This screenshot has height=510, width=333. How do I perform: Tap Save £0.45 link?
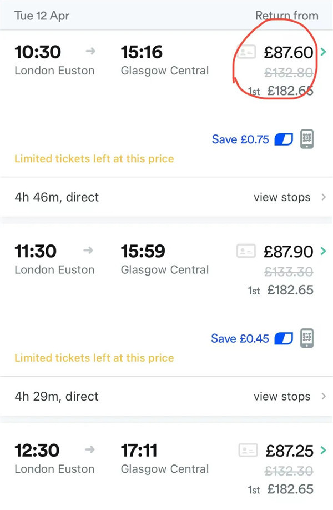[240, 338]
